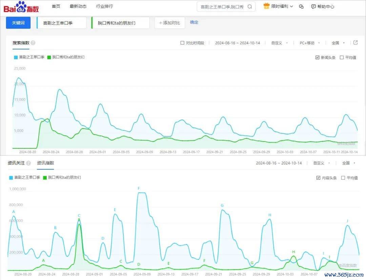Click the 帮助中心 chat bubble icon
366x280 pixels.
click(313, 6)
